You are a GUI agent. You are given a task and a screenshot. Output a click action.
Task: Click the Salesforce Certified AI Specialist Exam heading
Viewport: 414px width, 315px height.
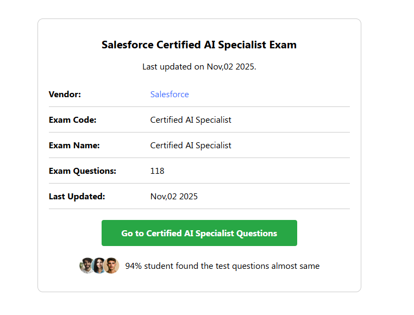tap(199, 45)
